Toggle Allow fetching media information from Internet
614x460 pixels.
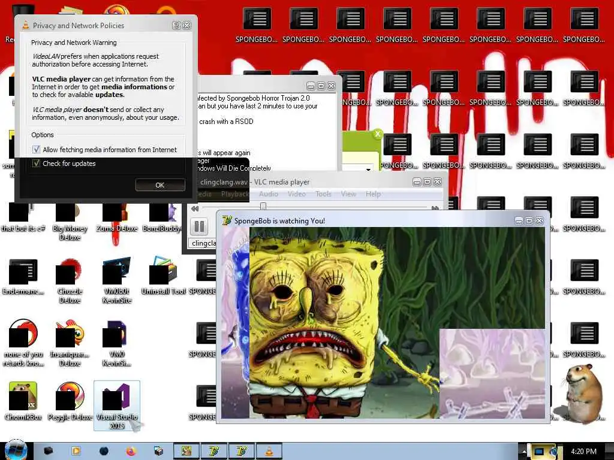point(36,149)
